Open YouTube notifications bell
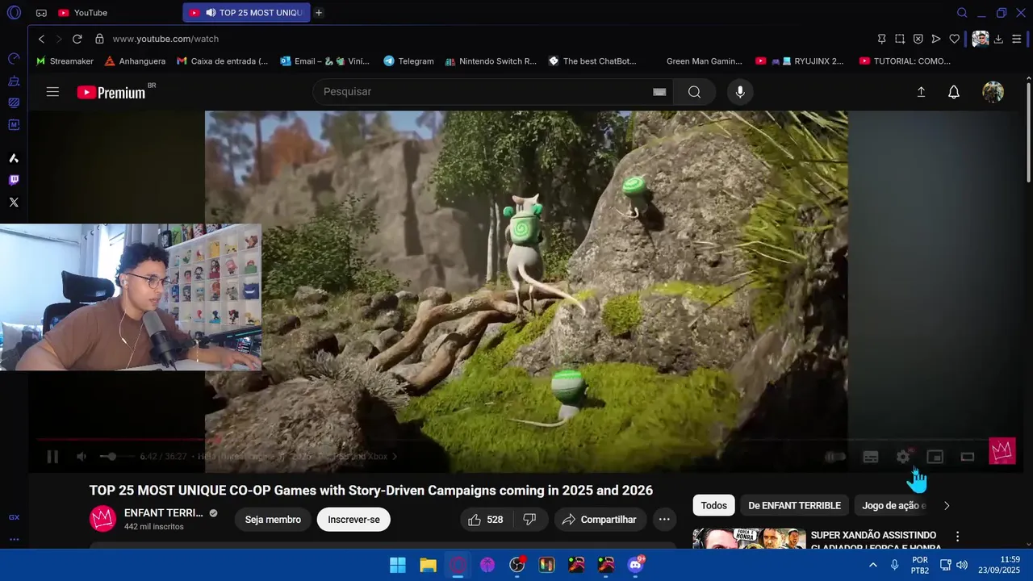This screenshot has height=581, width=1033. click(954, 92)
